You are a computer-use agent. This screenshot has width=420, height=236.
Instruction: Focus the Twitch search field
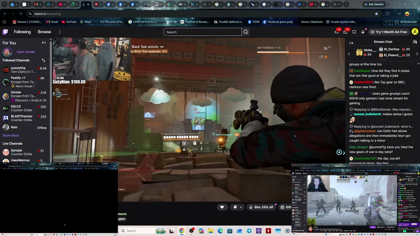coord(203,32)
